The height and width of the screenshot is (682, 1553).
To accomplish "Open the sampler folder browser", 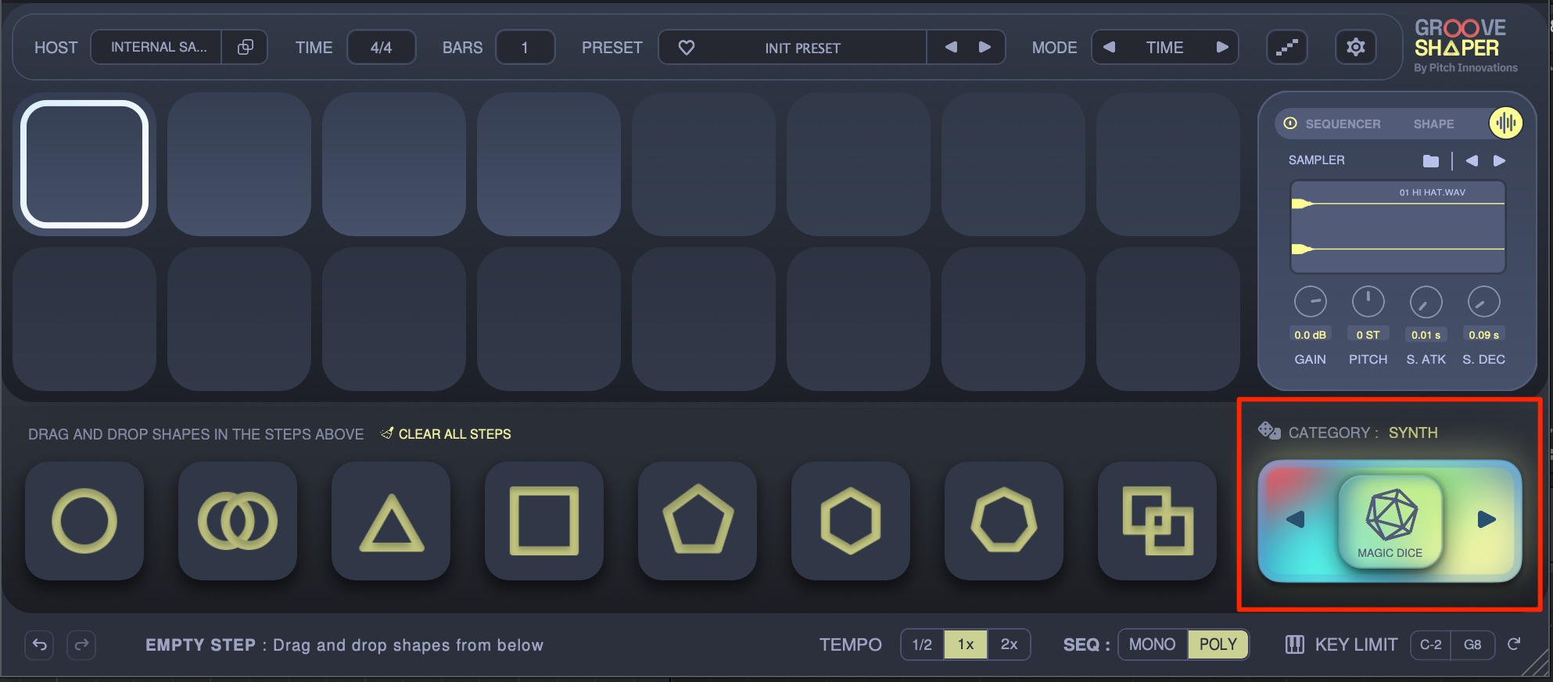I will coord(1431,160).
